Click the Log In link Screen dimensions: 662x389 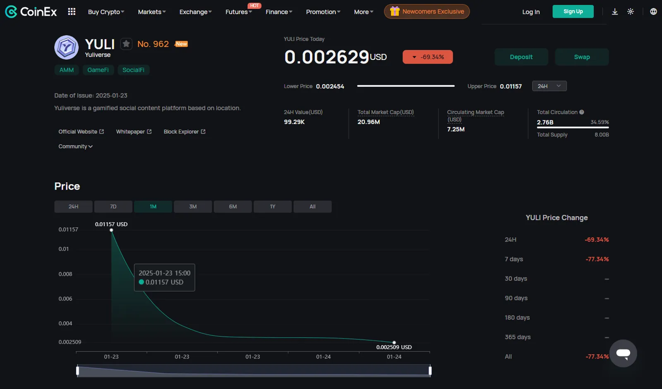pyautogui.click(x=531, y=12)
